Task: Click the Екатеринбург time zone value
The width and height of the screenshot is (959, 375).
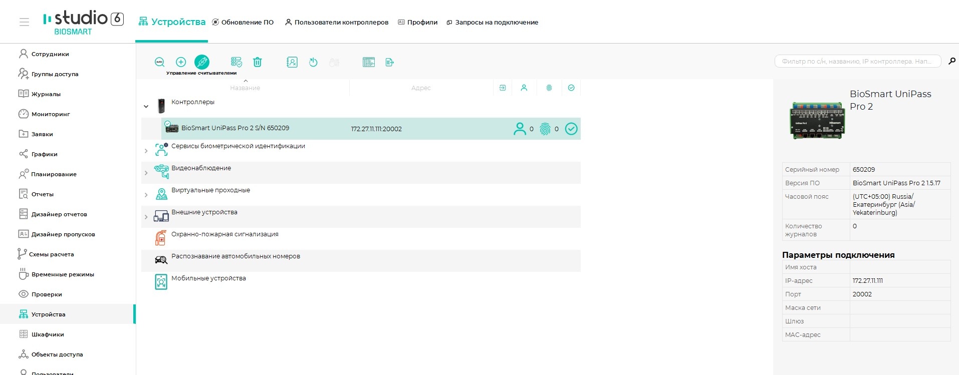Action: pos(884,204)
